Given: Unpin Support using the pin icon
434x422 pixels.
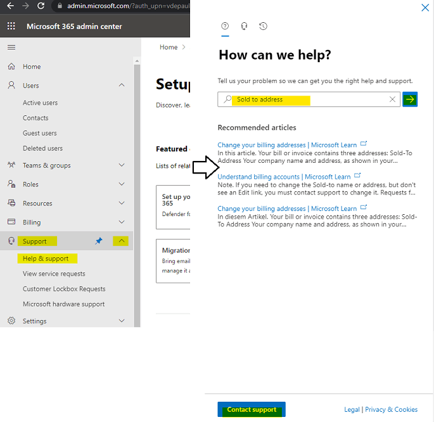Looking at the screenshot, I should pos(99,241).
